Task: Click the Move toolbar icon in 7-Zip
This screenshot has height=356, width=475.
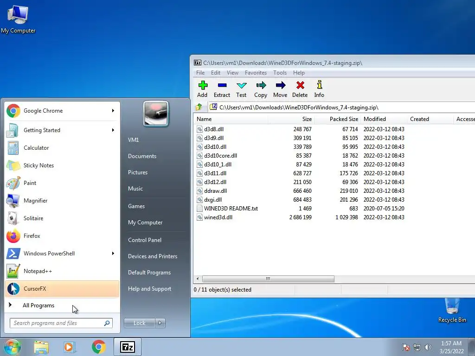Action: pyautogui.click(x=281, y=85)
